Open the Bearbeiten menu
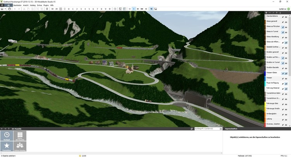The image size is (291, 157). [x=17, y=5]
